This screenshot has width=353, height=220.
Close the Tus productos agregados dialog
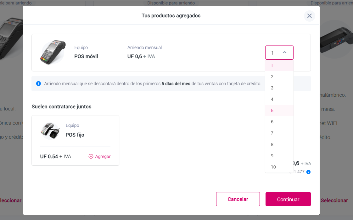tap(309, 16)
